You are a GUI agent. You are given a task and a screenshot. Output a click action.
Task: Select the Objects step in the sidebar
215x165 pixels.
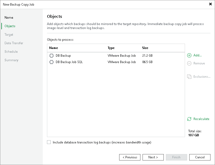pos(10,26)
